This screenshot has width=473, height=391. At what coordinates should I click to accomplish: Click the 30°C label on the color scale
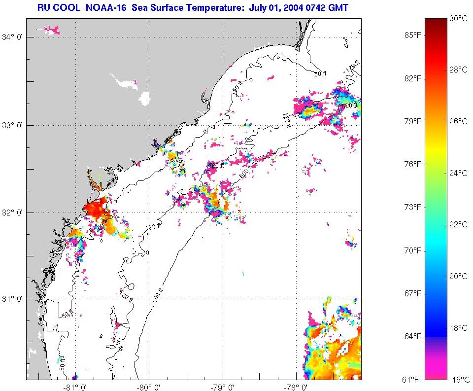tap(458, 18)
